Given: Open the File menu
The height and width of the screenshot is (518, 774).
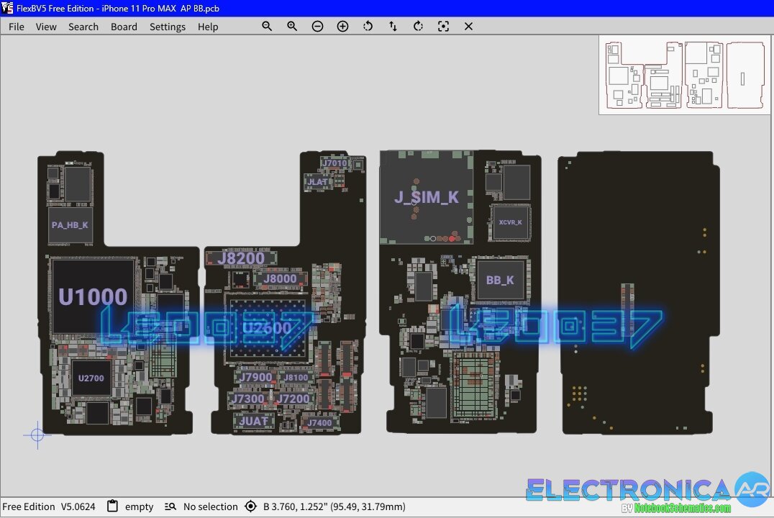Looking at the screenshot, I should [16, 27].
